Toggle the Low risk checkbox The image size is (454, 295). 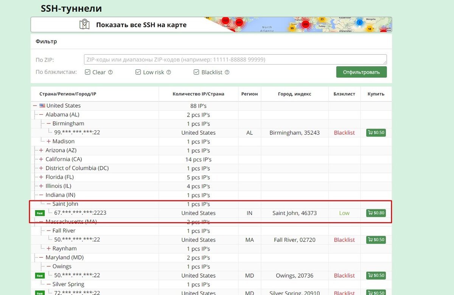click(138, 72)
